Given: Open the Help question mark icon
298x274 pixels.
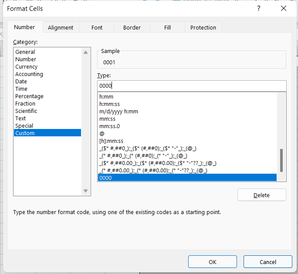Looking at the screenshot, I should (x=258, y=8).
